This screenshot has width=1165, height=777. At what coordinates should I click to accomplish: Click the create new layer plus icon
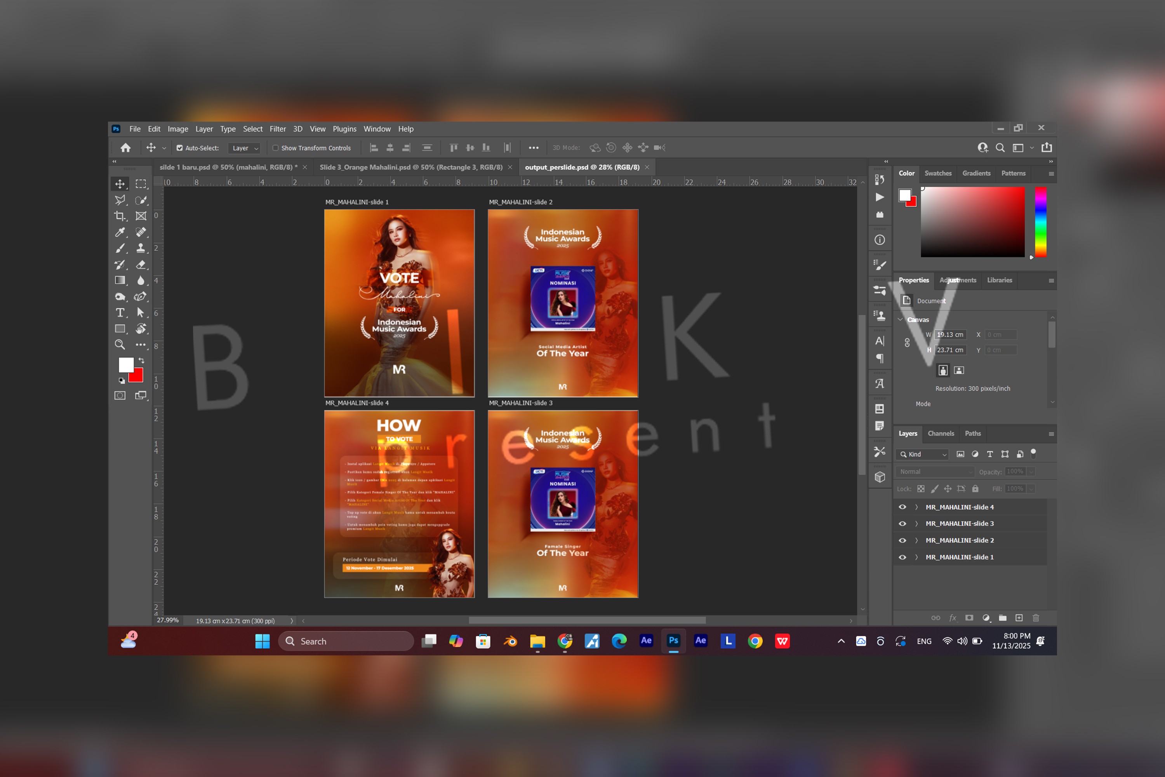tap(1019, 618)
